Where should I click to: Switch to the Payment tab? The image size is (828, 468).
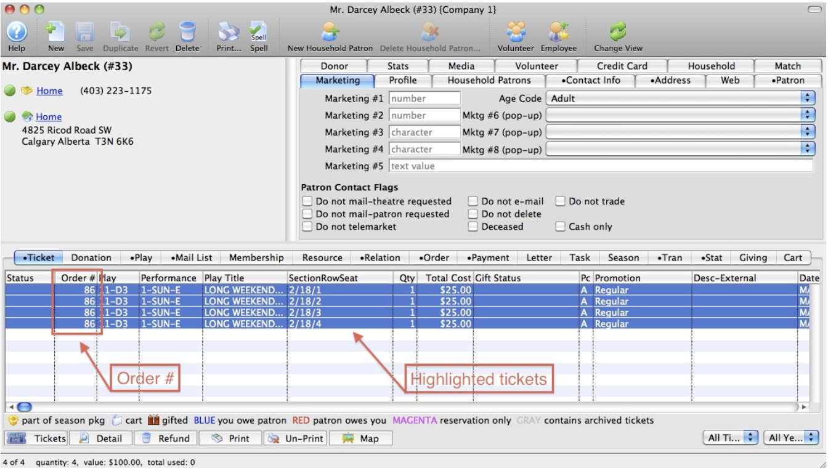[x=488, y=258]
